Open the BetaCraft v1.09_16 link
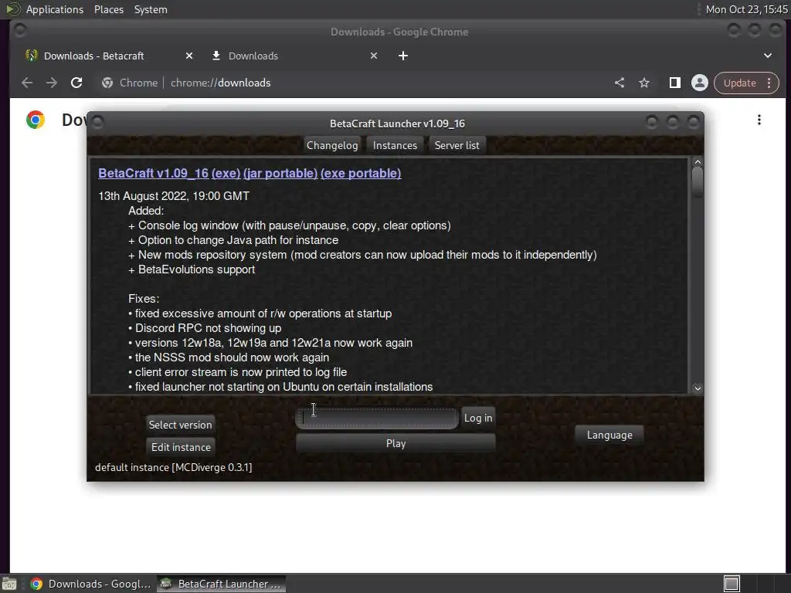791x593 pixels. 153,173
